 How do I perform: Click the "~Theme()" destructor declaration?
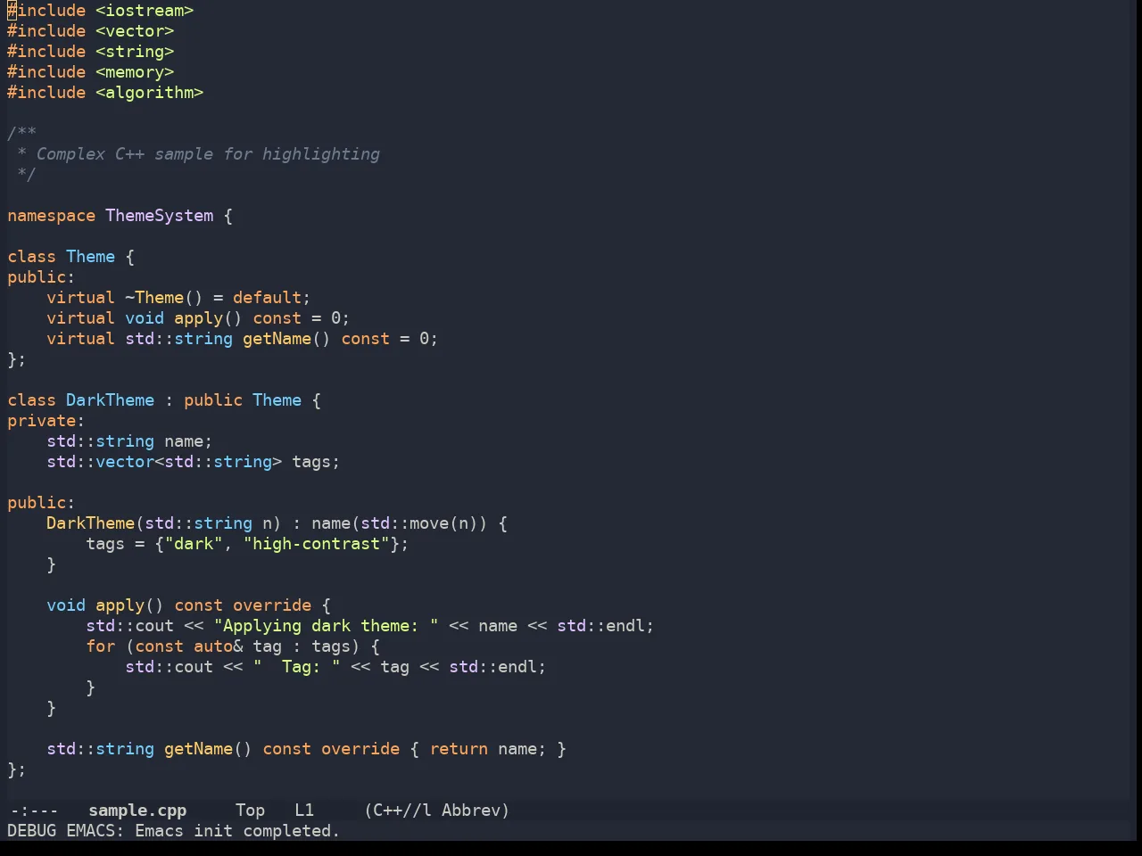click(x=164, y=298)
